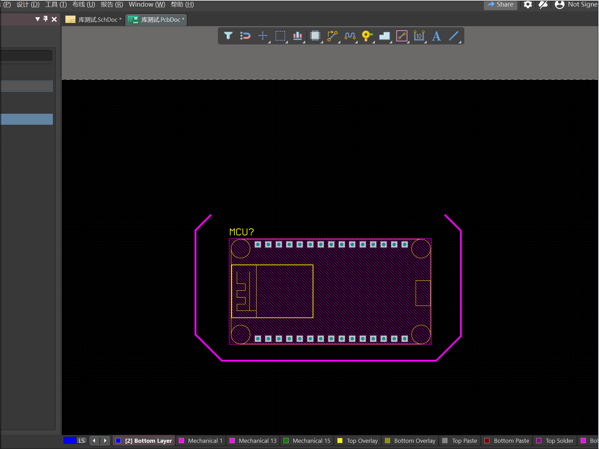This screenshot has width=599, height=449.
Task: Open the user account icon
Action: pyautogui.click(x=560, y=4)
